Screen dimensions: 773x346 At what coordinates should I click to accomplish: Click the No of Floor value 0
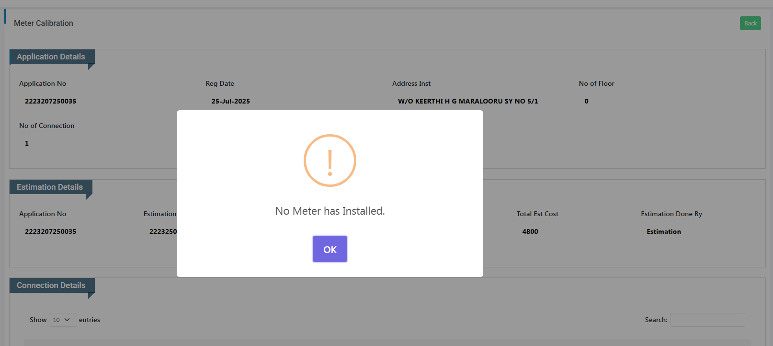coord(586,101)
